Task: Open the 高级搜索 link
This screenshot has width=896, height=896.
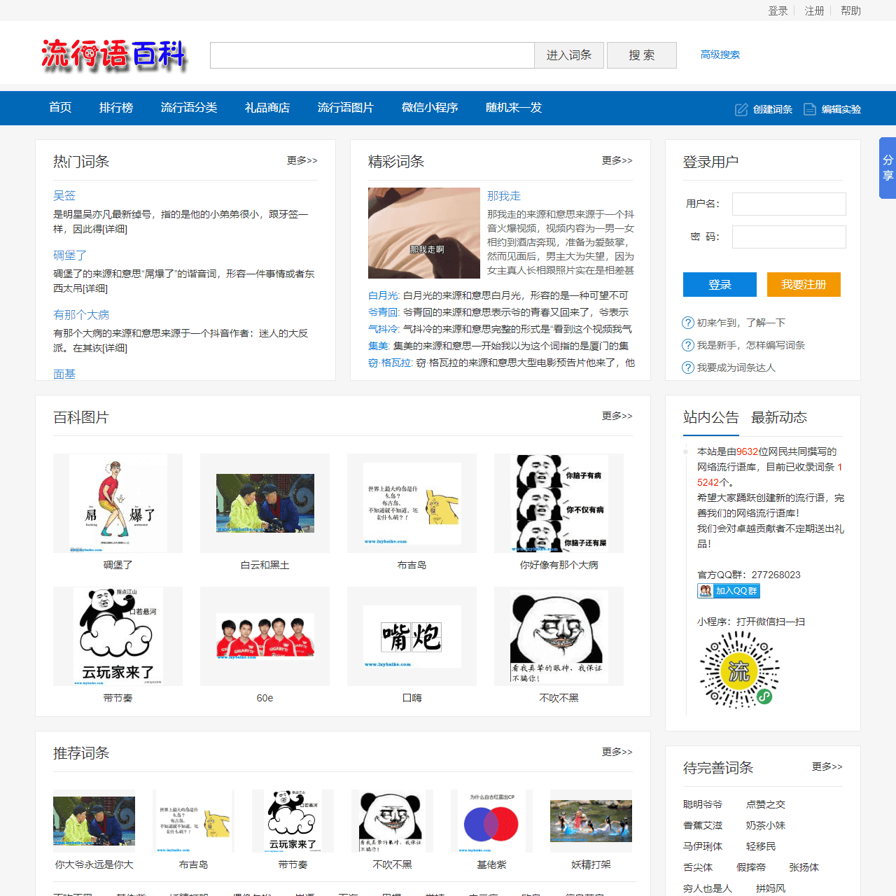Action: point(720,54)
